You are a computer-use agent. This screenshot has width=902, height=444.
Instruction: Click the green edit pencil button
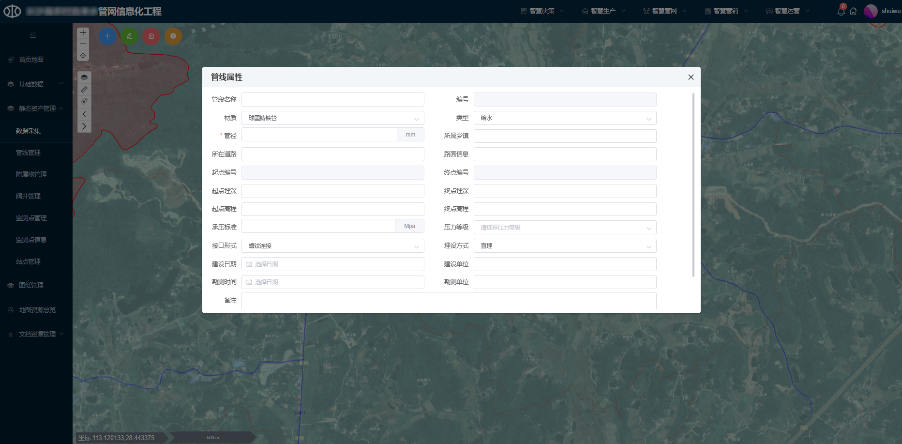coord(129,36)
